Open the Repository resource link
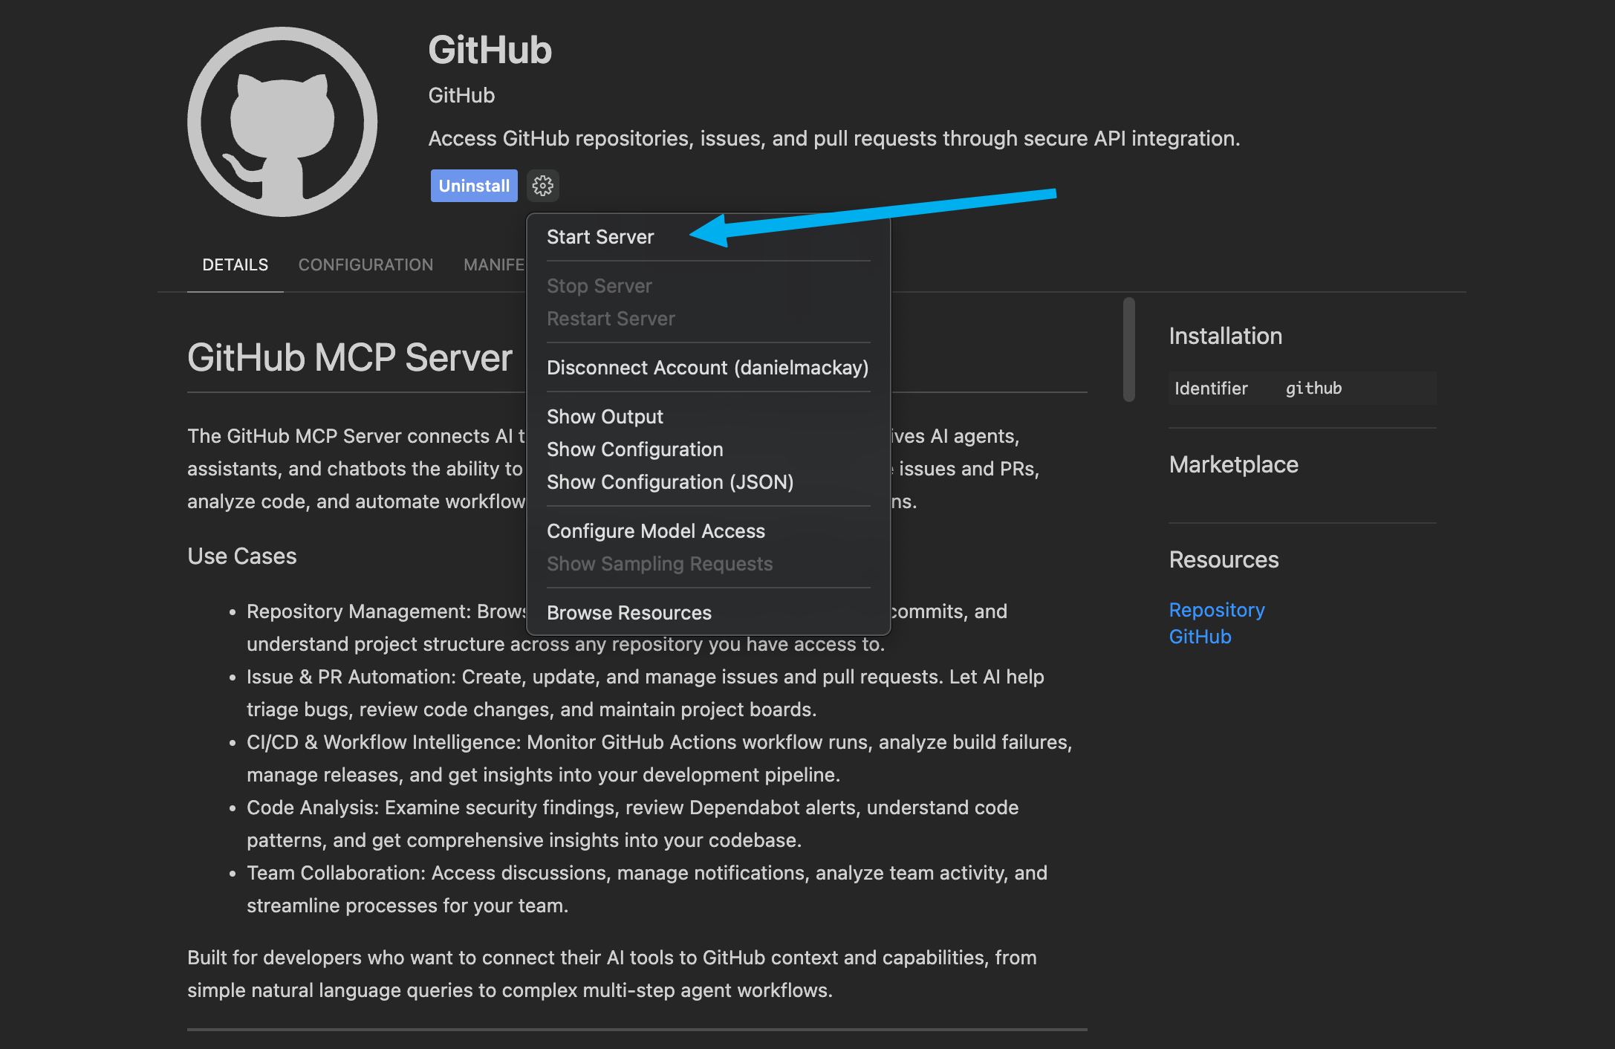The width and height of the screenshot is (1615, 1049). click(1216, 609)
